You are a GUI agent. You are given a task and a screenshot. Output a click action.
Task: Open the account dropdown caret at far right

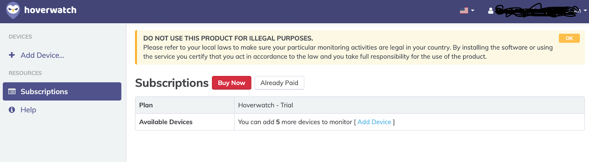point(585,11)
